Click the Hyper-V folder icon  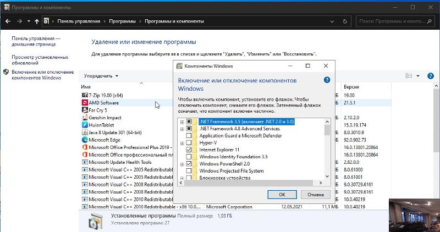tap(195, 143)
